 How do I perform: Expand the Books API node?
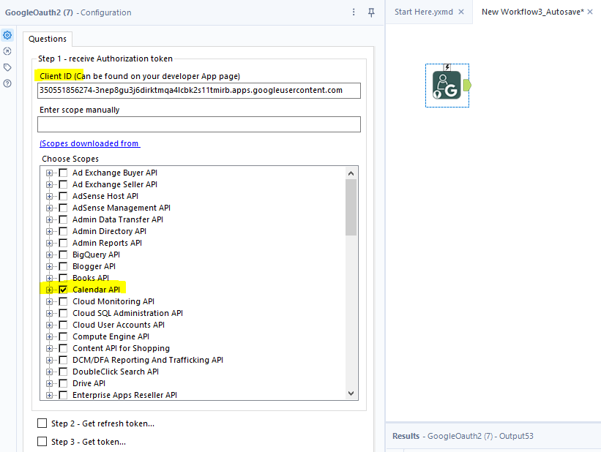(49, 278)
